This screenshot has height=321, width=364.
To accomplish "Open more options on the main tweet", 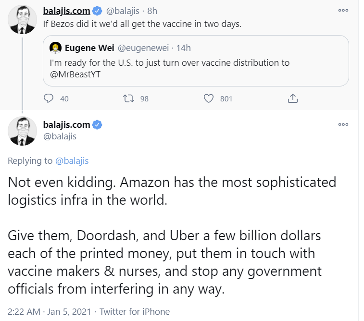I will 343,124.
